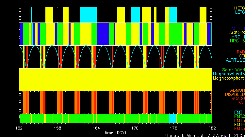Viewport: 245px width, 137px height.
Task: Click the Updated timestamp text
Action: (x=205, y=135)
